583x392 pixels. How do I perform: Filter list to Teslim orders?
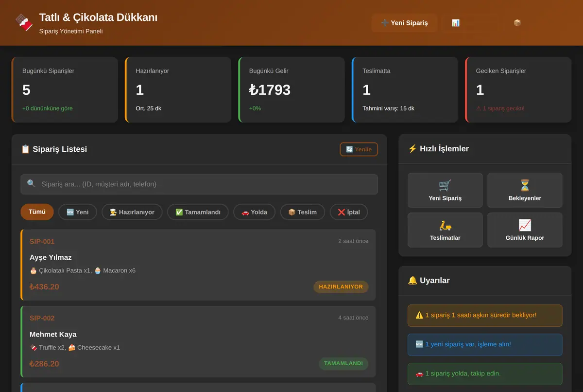303,212
